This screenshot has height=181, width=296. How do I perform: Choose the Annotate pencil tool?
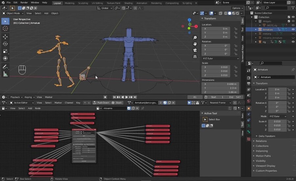coord(5,67)
